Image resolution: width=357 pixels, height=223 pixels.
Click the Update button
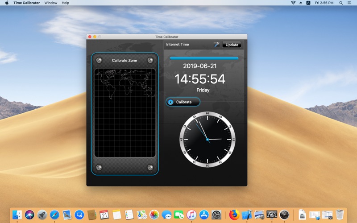point(232,45)
